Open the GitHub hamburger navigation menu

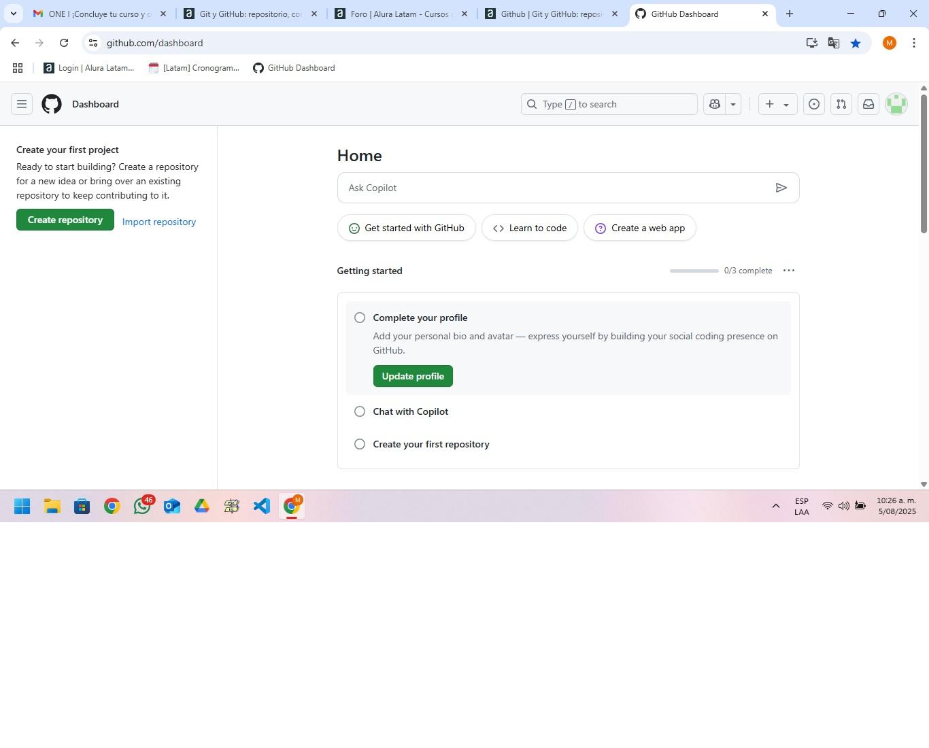(22, 104)
